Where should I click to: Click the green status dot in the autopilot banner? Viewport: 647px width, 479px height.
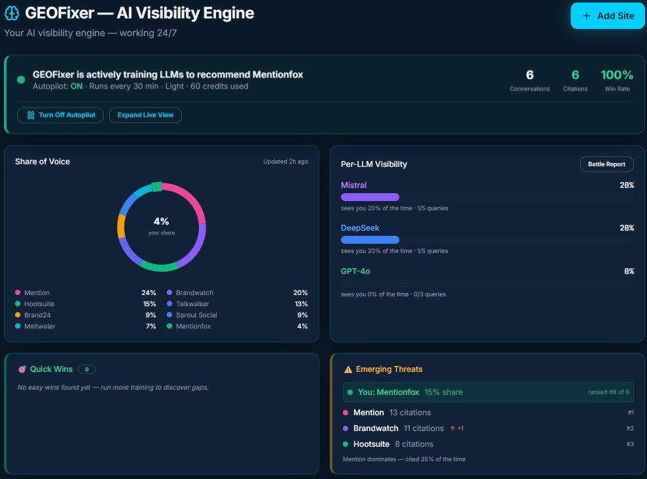click(20, 79)
